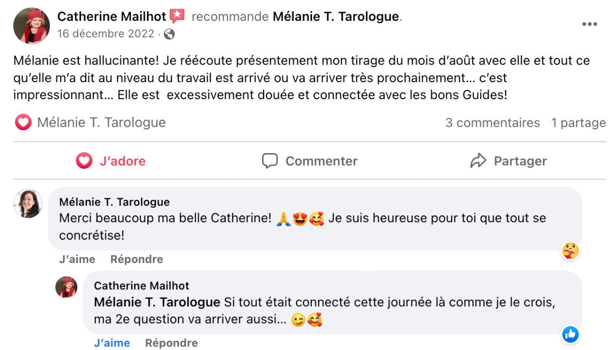
Task: Toggle the J'adore reaction on the post
Action: tap(111, 161)
